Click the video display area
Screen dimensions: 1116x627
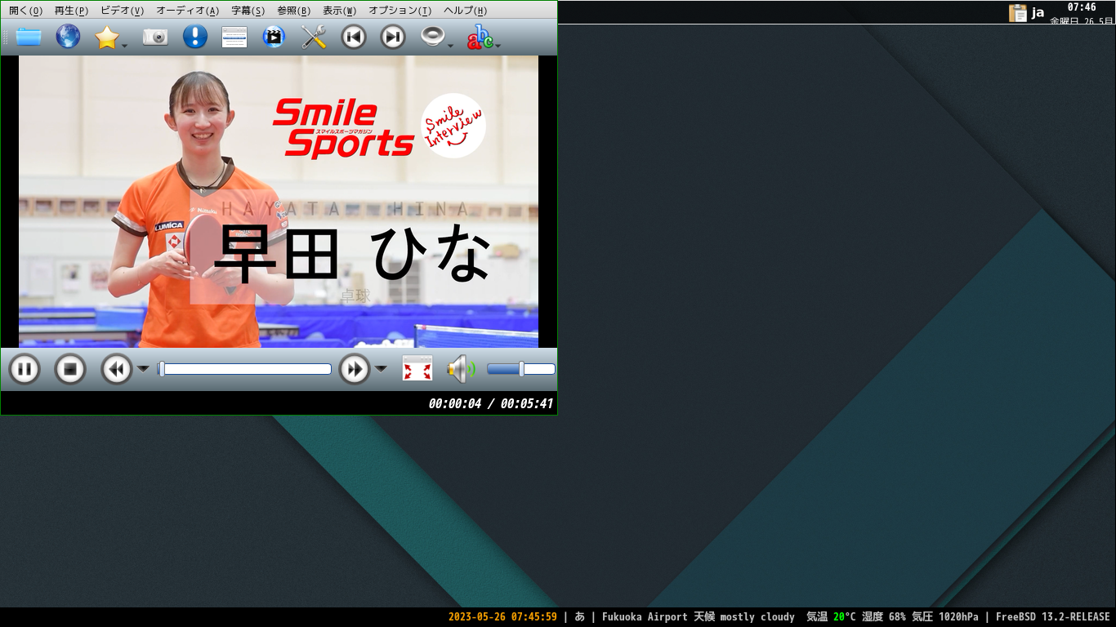coord(279,202)
